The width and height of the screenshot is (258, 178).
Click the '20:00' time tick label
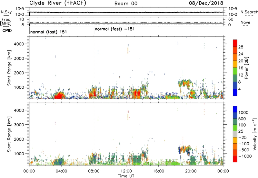point(191,171)
